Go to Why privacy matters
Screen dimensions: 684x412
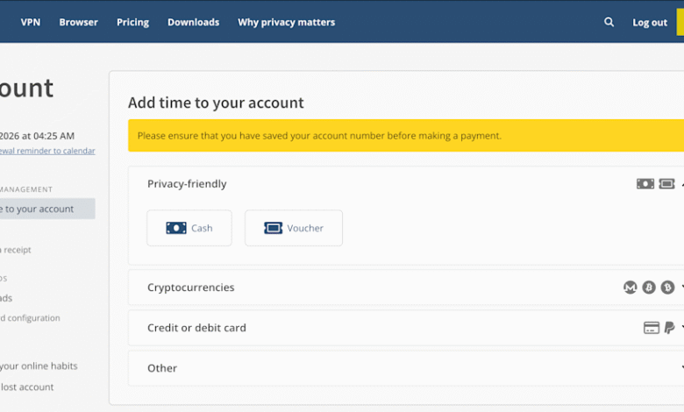286,22
